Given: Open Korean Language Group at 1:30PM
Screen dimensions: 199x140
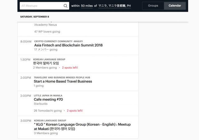Looking at the screenshot, I should [x=49, y=59].
